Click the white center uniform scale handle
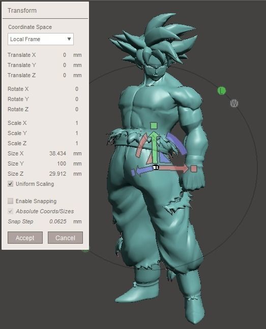Screen dimensions: 266x329 156,167
